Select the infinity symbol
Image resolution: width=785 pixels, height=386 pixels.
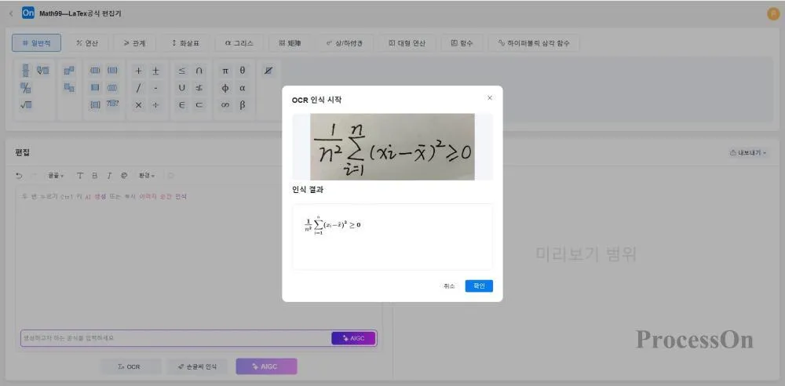point(225,105)
